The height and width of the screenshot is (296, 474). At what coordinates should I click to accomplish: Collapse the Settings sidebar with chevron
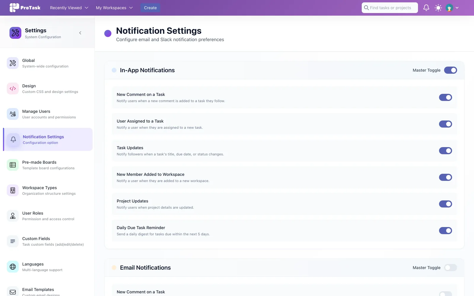pos(80,33)
